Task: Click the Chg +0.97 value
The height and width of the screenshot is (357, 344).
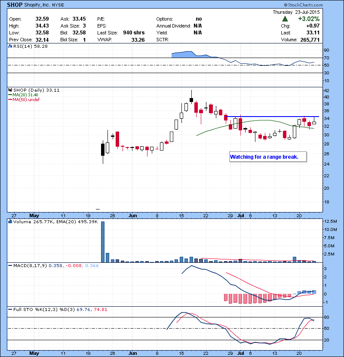Action: pyautogui.click(x=313, y=26)
